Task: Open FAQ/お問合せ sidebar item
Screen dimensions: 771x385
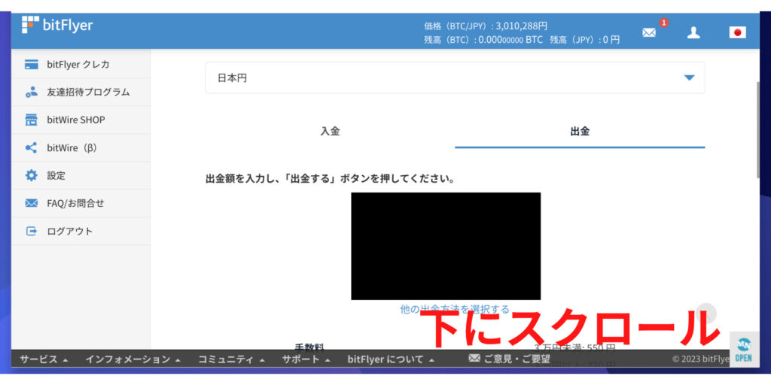Action: [x=81, y=203]
